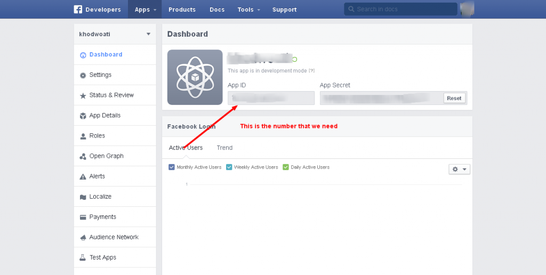Switch to the Active Users tab
The image size is (546, 275).
tap(186, 148)
